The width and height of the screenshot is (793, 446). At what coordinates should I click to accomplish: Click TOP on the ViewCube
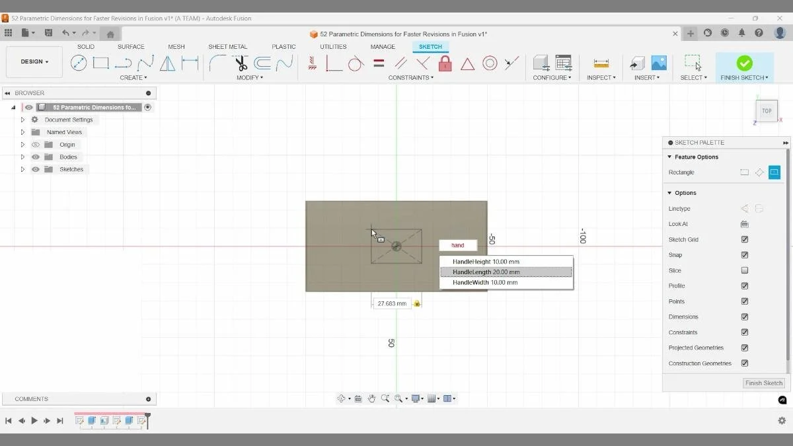[767, 111]
